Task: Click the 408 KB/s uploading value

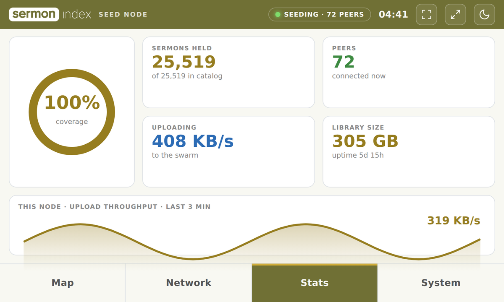Action: [193, 141]
